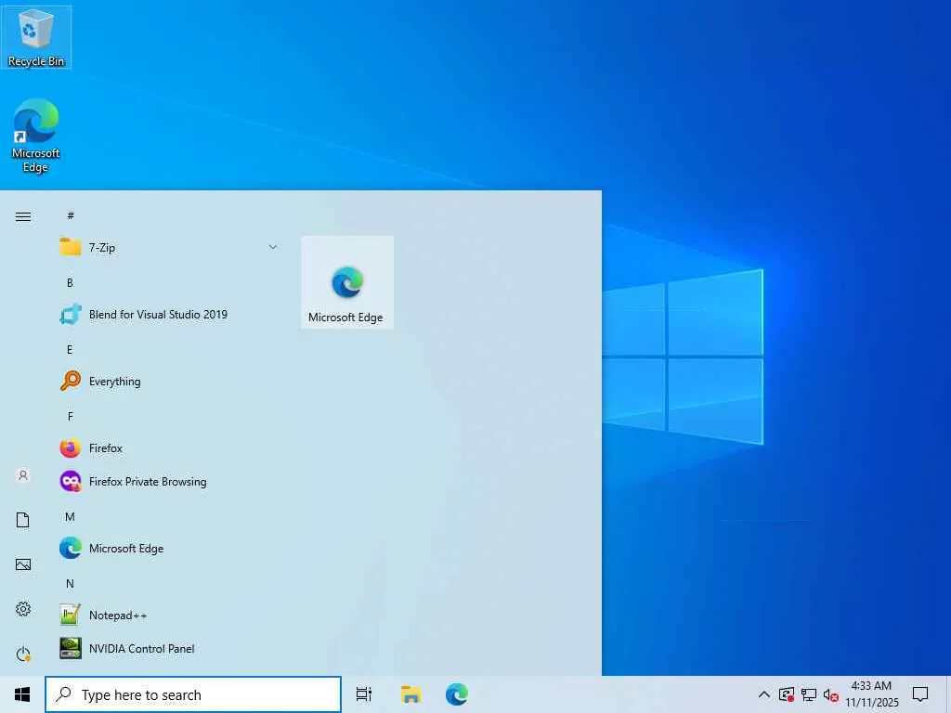This screenshot has width=951, height=713.
Task: Expand the Start menu hamburger button
Action: click(x=23, y=216)
